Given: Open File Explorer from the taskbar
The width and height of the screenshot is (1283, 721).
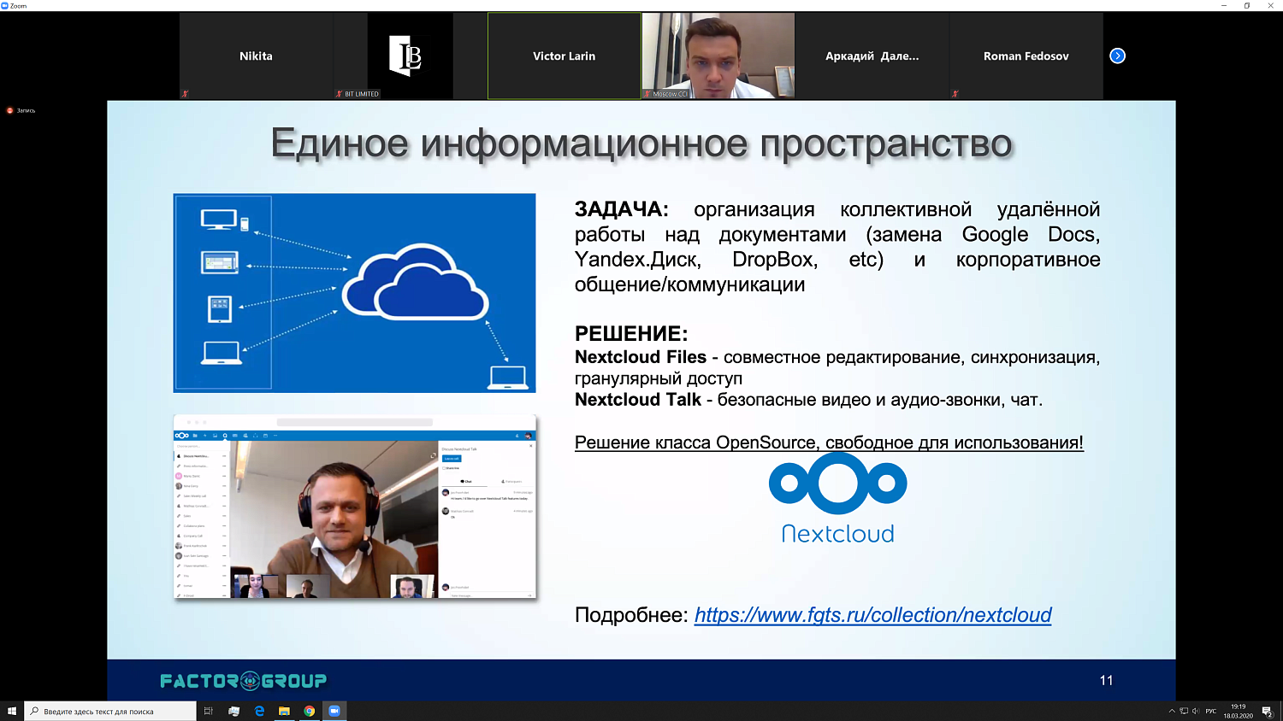Looking at the screenshot, I should [284, 711].
